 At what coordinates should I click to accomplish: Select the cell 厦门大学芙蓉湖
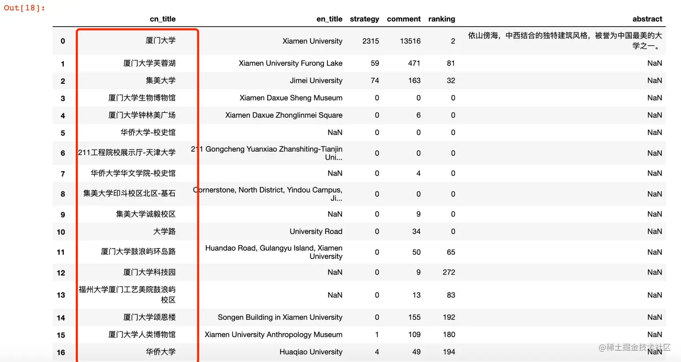pos(150,63)
